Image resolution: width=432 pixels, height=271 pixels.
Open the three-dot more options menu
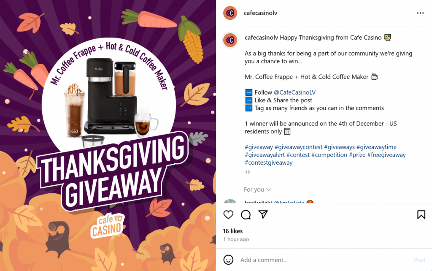pos(420,13)
